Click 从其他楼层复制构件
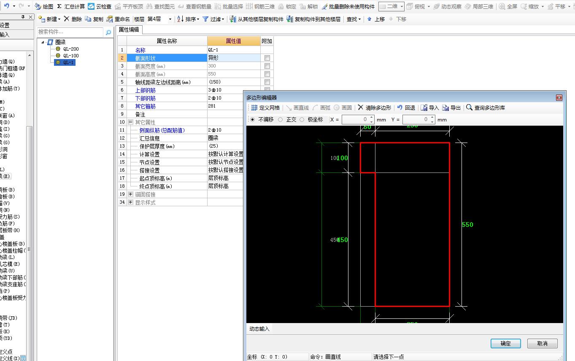 (256, 19)
